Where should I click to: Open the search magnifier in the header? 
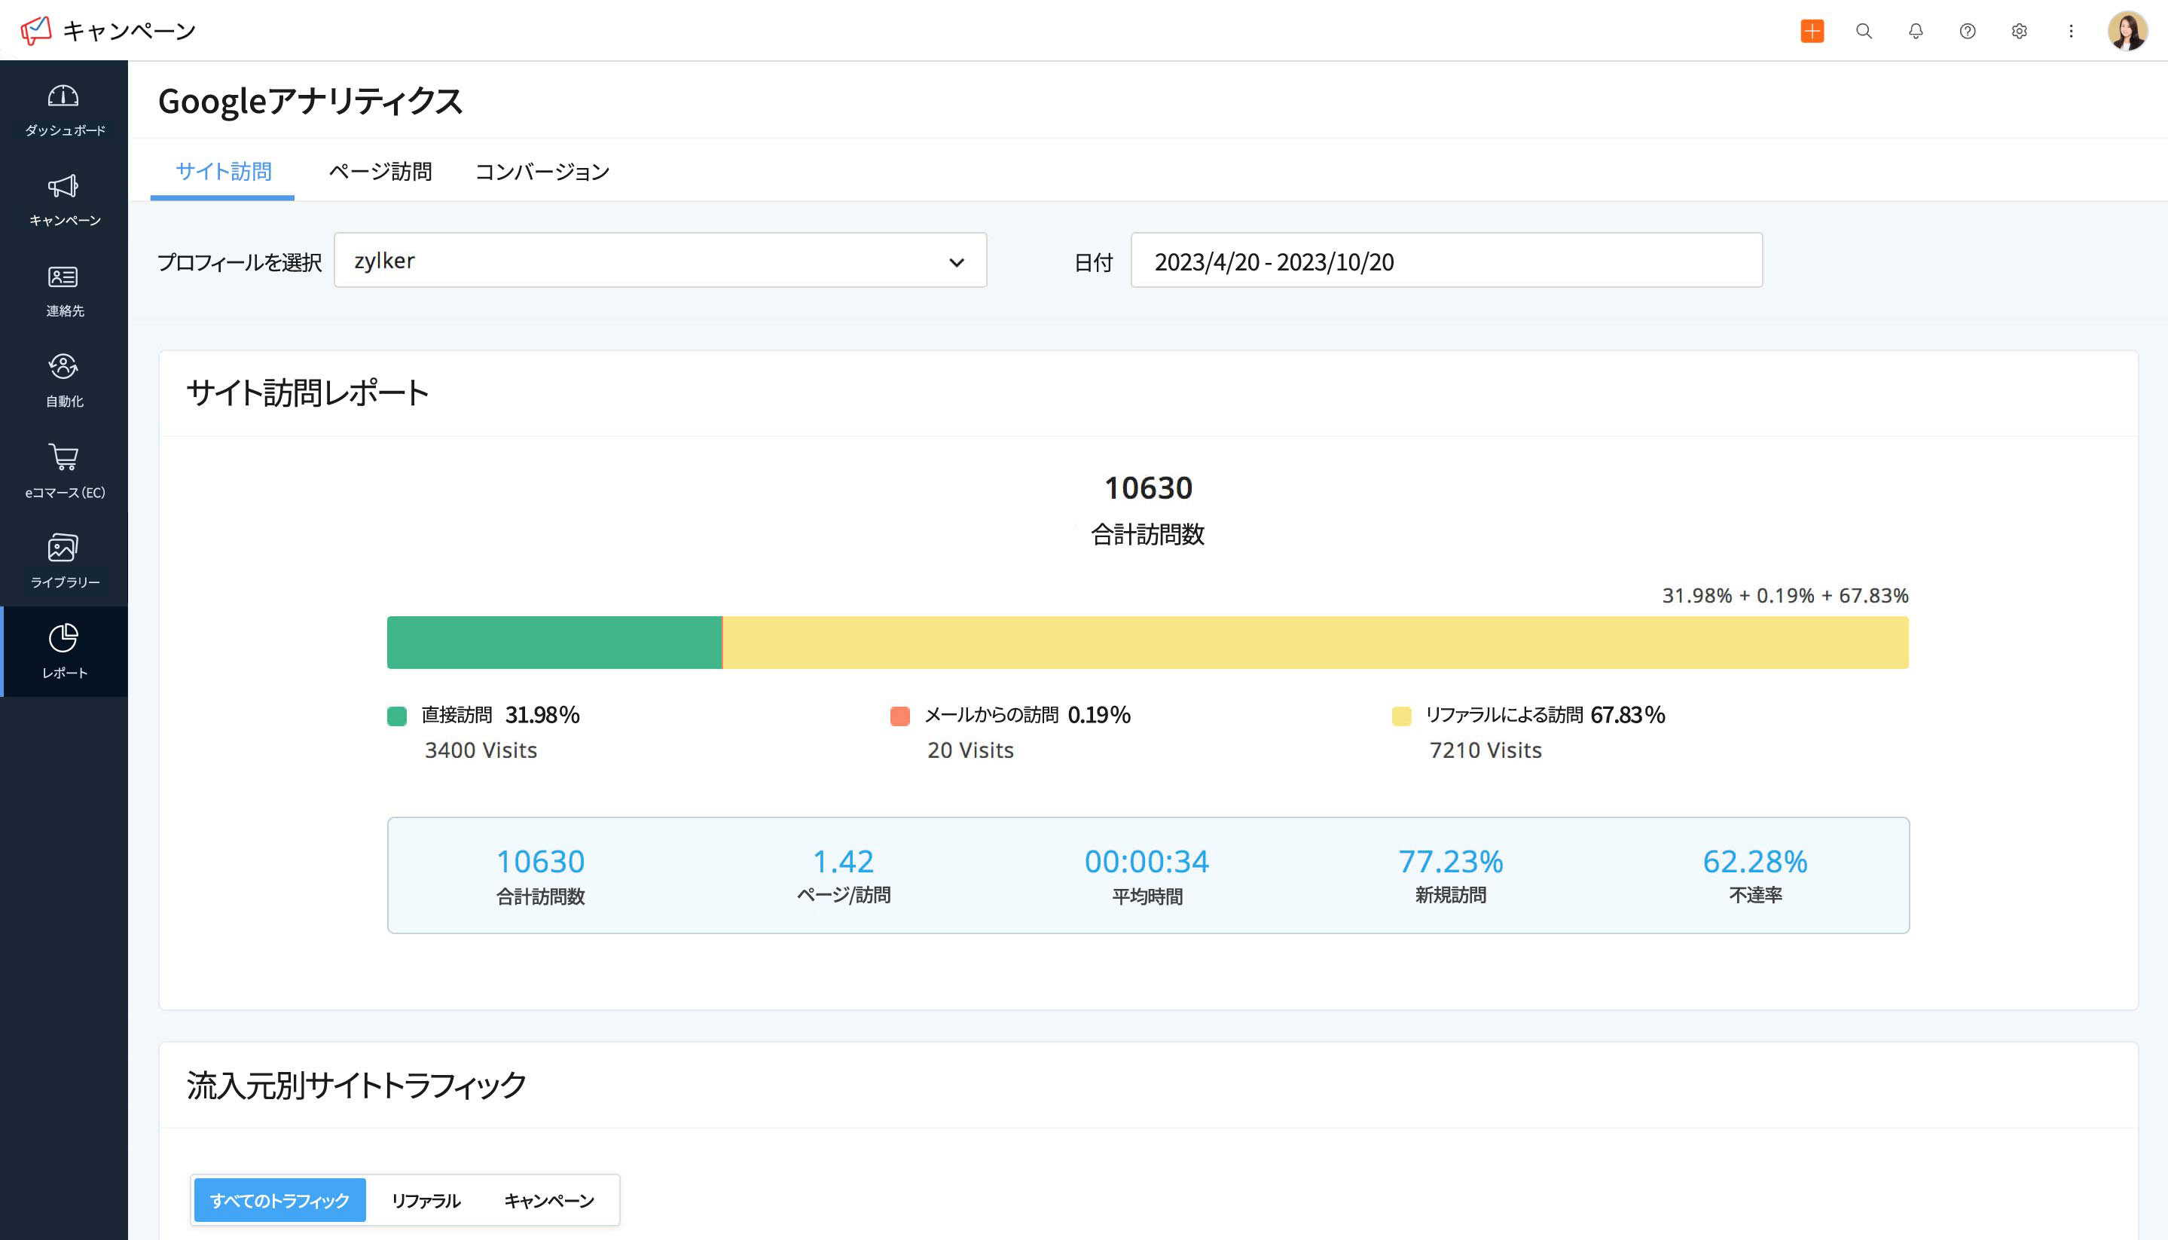tap(1864, 32)
